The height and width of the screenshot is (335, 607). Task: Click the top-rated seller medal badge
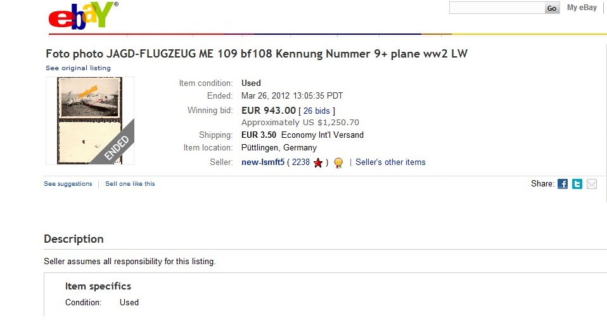339,163
